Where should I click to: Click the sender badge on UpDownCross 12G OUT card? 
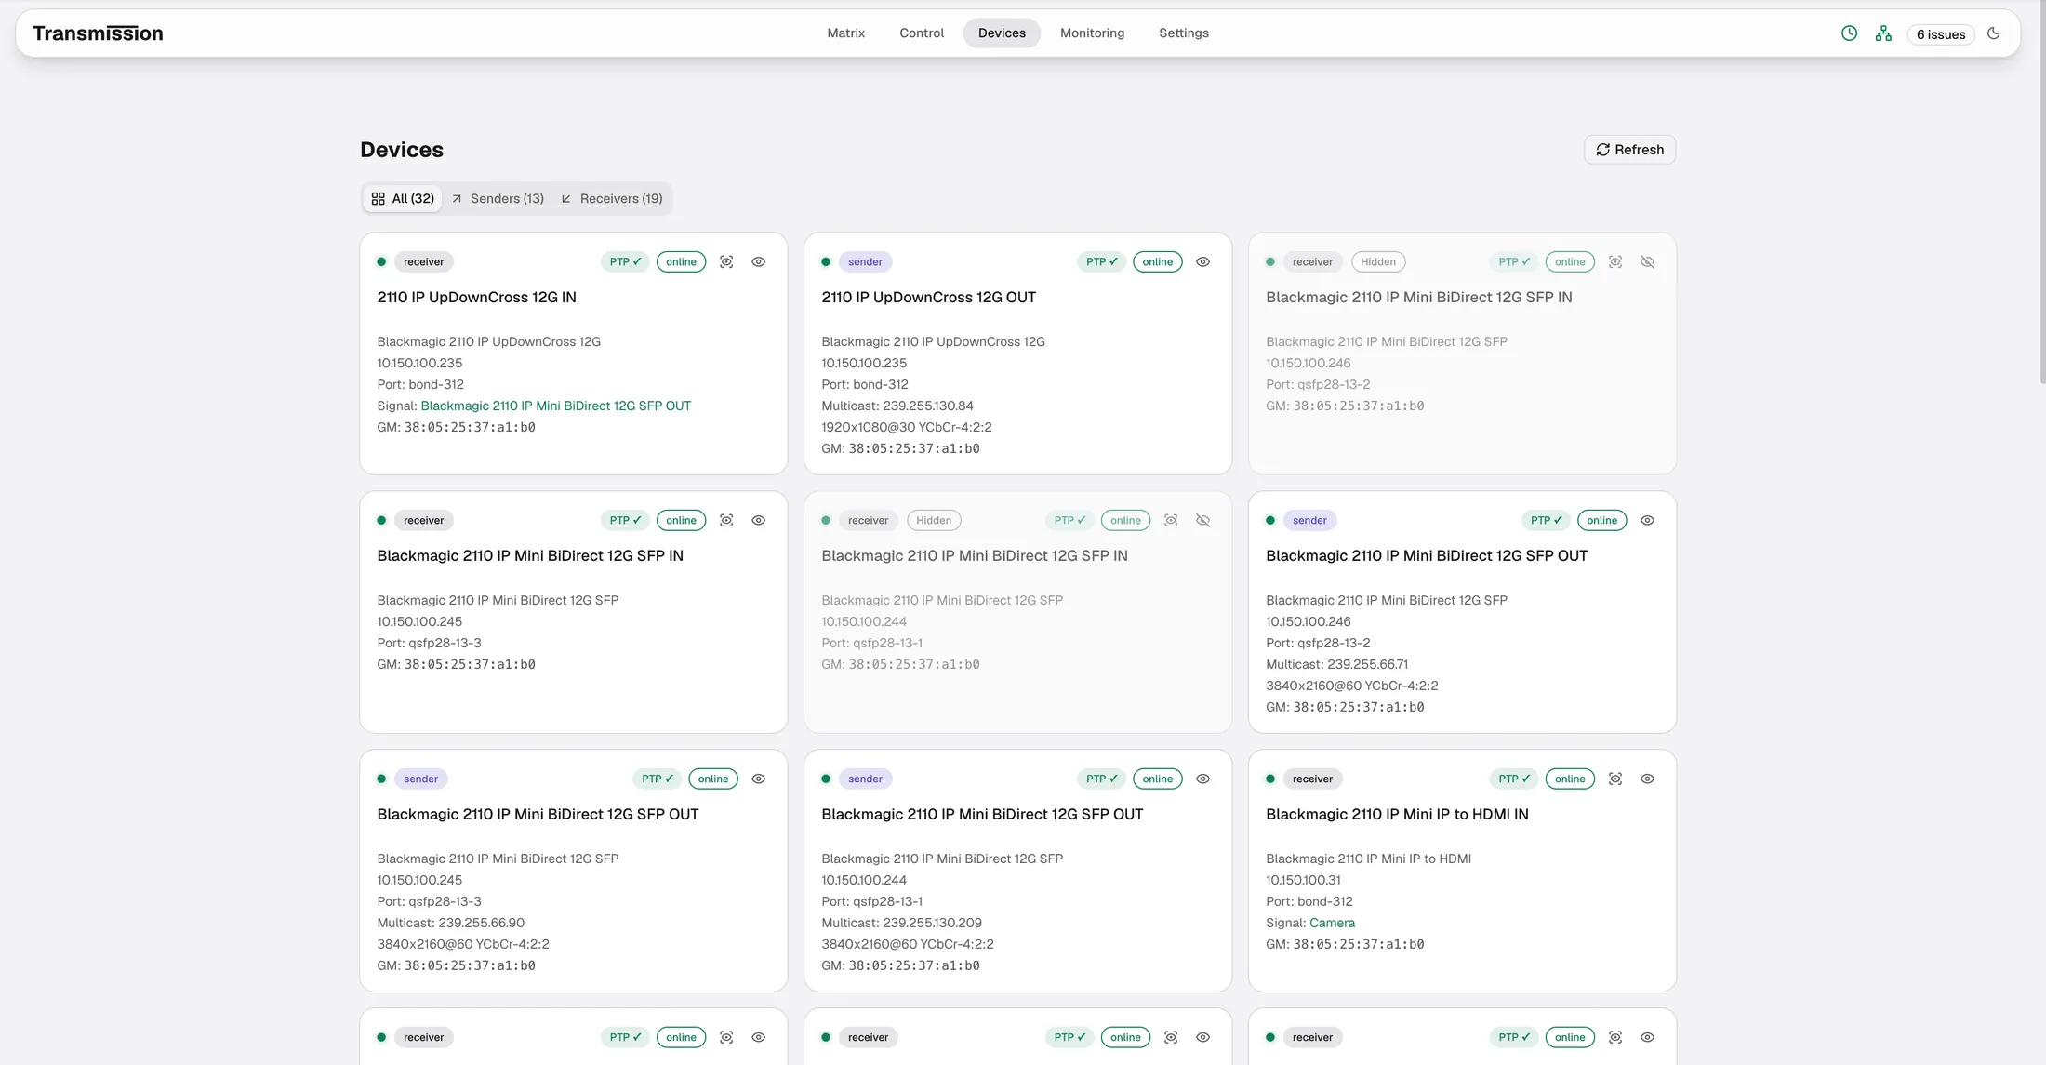(x=865, y=262)
